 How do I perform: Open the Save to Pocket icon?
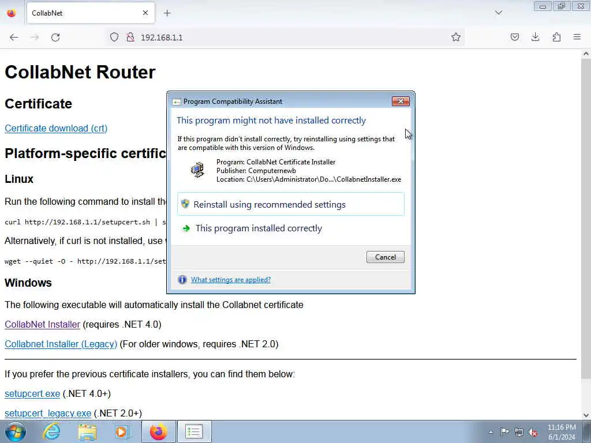coord(514,37)
